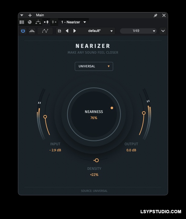Click SOURCE: UNIVERSAL status text
This screenshot has height=219, width=186.
click(x=94, y=191)
